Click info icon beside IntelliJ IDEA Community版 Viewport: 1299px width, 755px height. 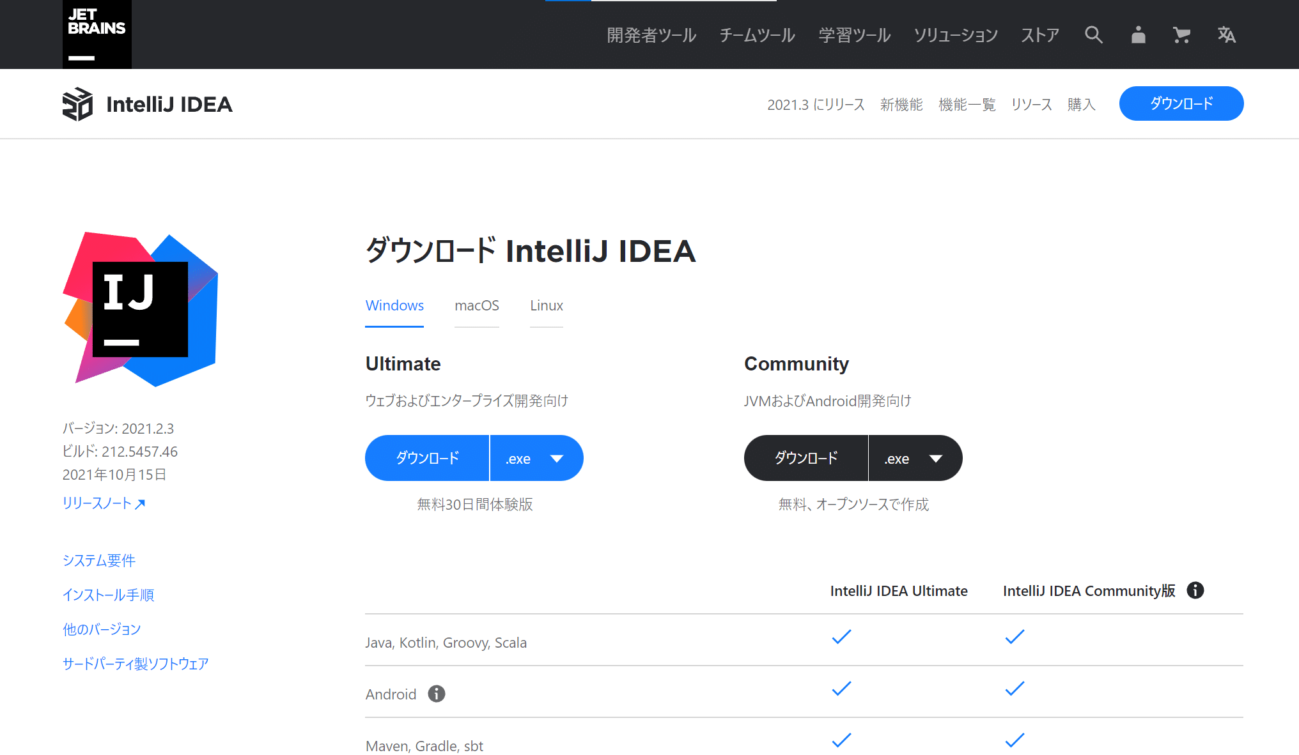(x=1195, y=590)
